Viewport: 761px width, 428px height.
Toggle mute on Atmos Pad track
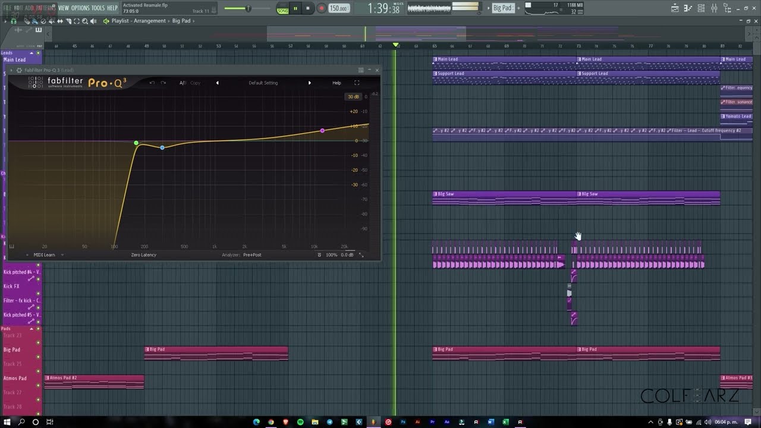39,385
